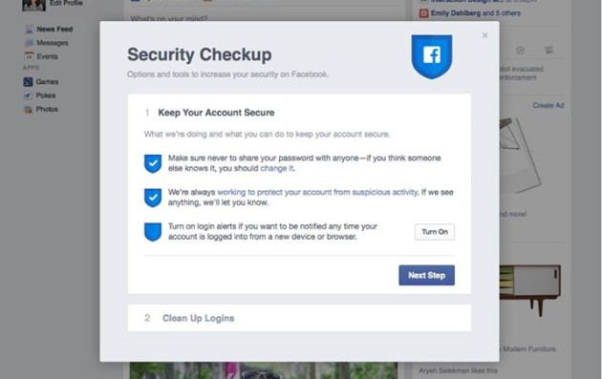Viewport: 602px width, 379px height.
Task: Collapse the Keep Your Account Secure heading
Action: click(x=216, y=113)
